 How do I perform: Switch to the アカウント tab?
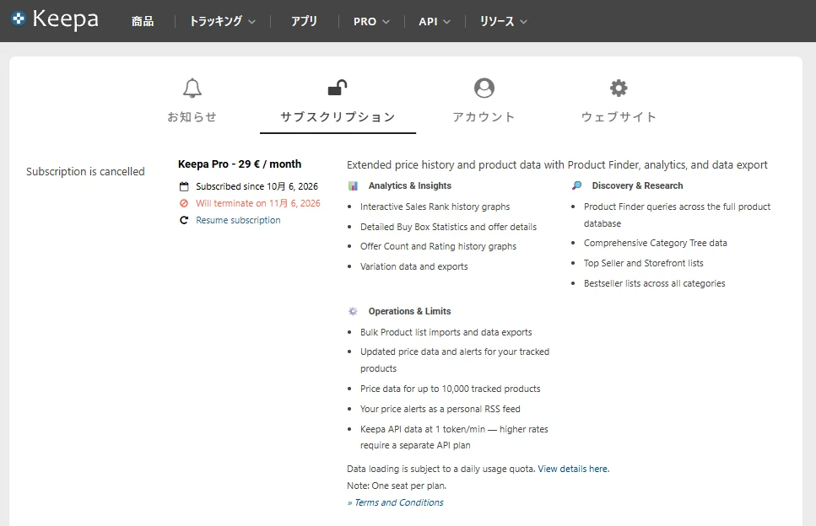pyautogui.click(x=484, y=117)
